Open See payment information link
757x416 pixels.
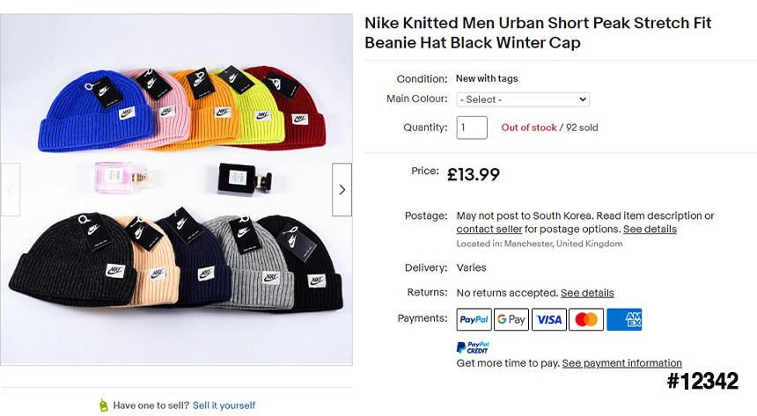(x=621, y=363)
